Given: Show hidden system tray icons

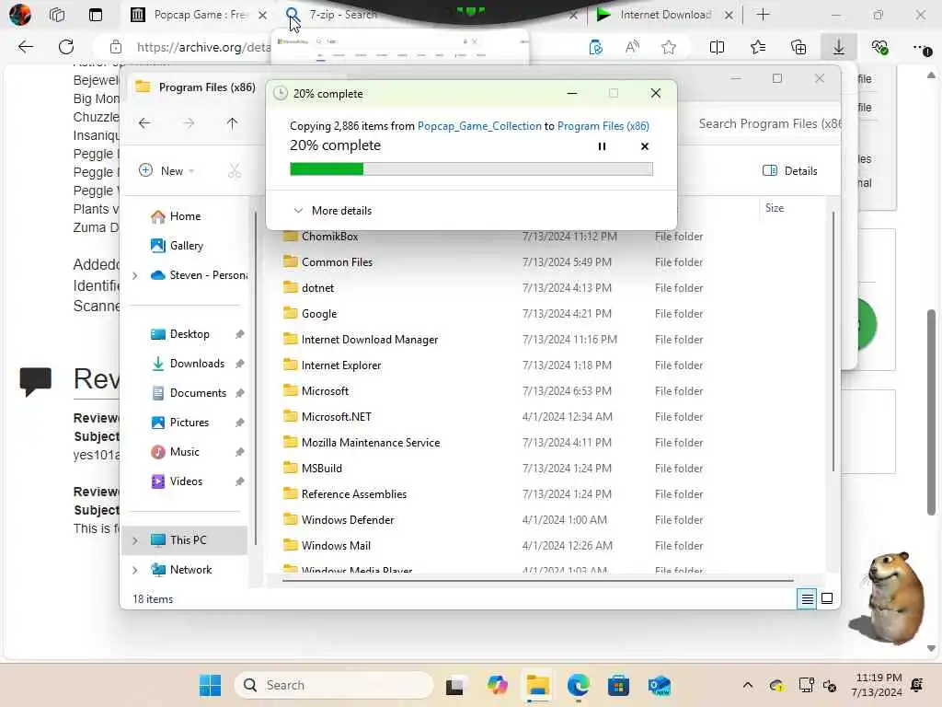Looking at the screenshot, I should [747, 685].
